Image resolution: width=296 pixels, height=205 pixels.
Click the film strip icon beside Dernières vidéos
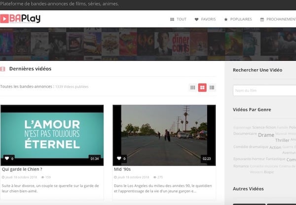click(x=2, y=69)
